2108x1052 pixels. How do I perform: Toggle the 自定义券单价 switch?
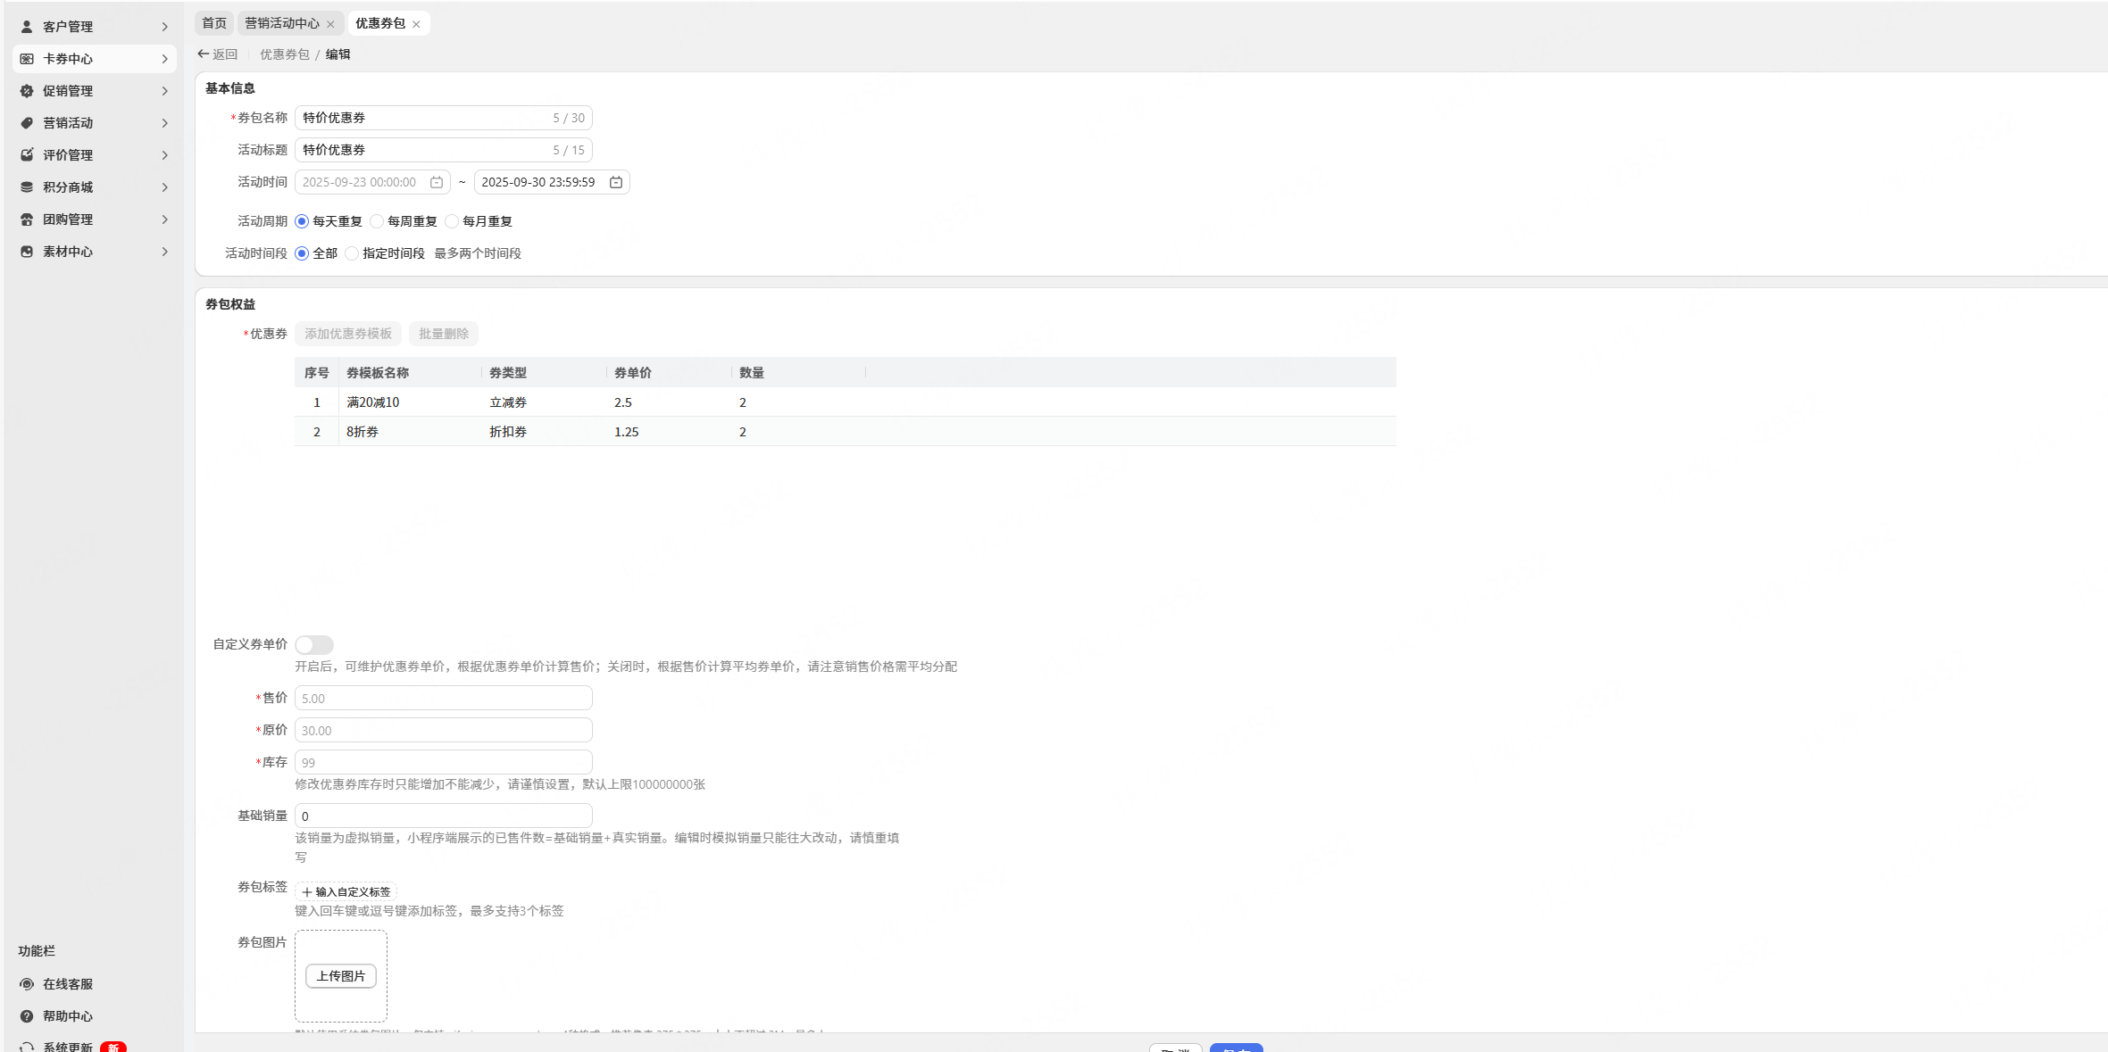[x=314, y=644]
